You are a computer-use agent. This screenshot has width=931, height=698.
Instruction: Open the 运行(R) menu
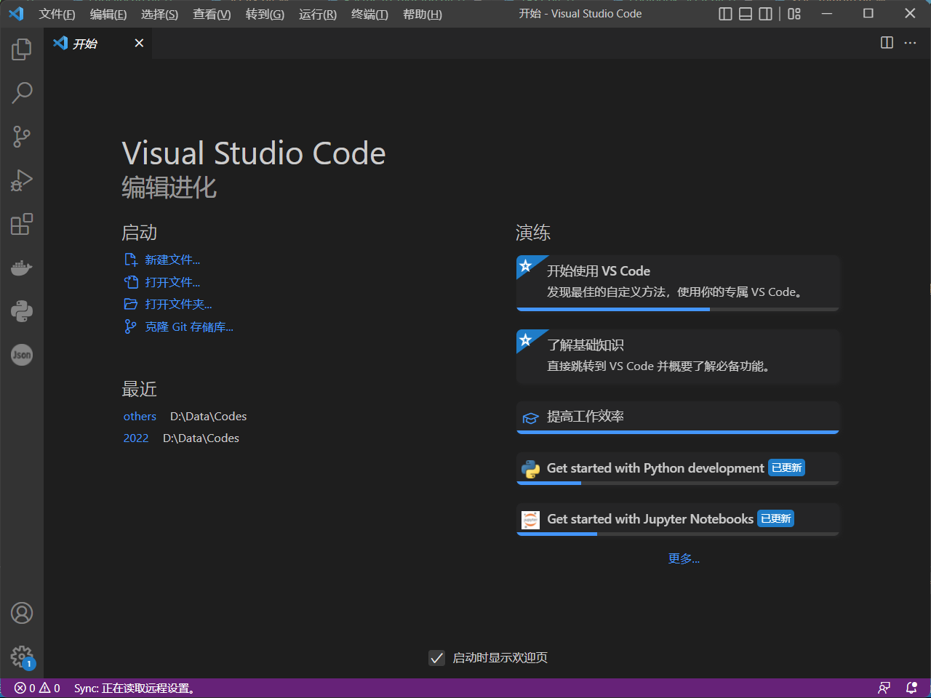318,14
